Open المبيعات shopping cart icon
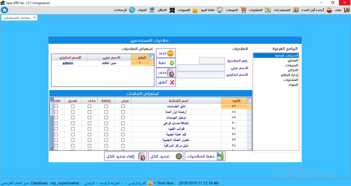 coord(243,10)
